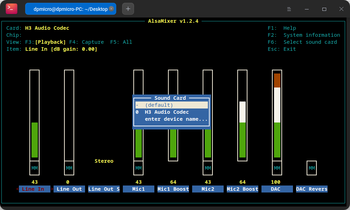Click the Sound Card dialog title

pos(170,98)
